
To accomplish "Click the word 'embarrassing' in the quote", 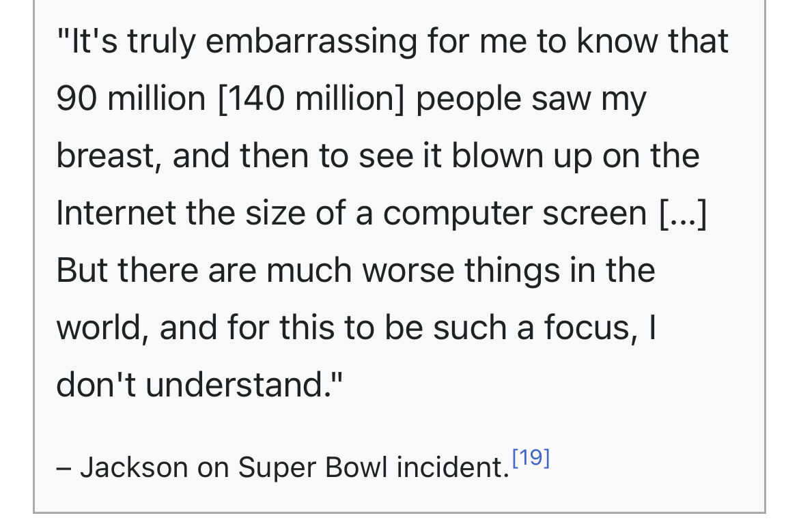I will (x=311, y=42).
